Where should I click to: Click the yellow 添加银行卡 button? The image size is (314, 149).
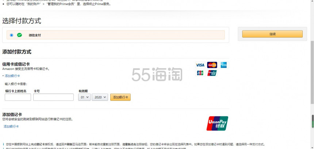tap(120, 97)
